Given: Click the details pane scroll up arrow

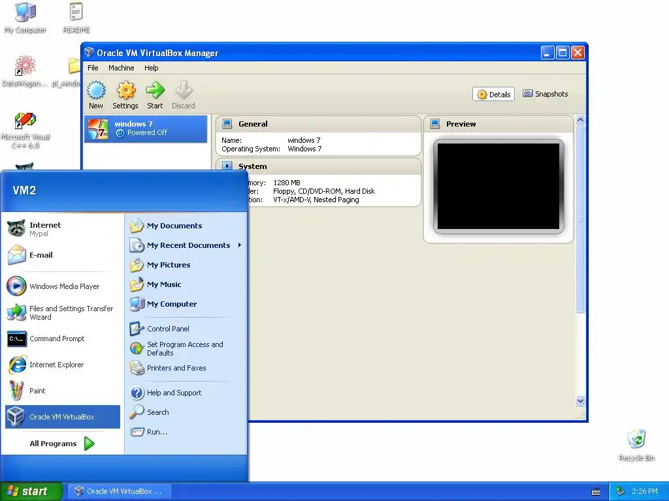Looking at the screenshot, I should point(580,120).
